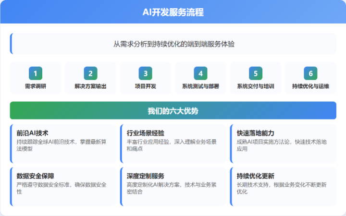Select the number 3 step badge
The image size is (346, 216).
(145, 73)
